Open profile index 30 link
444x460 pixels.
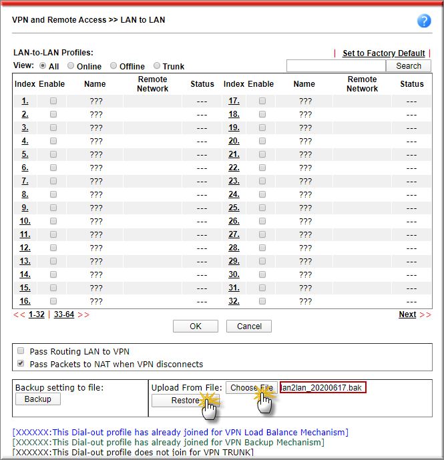(x=234, y=274)
